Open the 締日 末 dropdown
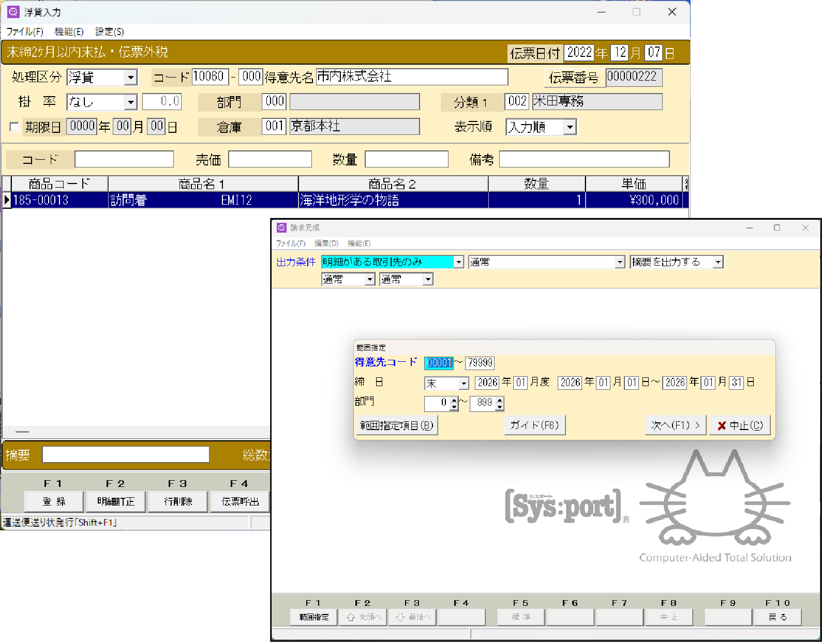The width and height of the screenshot is (822, 642). coord(464,384)
